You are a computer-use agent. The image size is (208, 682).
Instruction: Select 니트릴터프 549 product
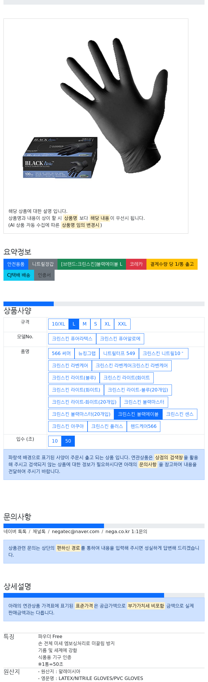pyautogui.click(x=119, y=354)
